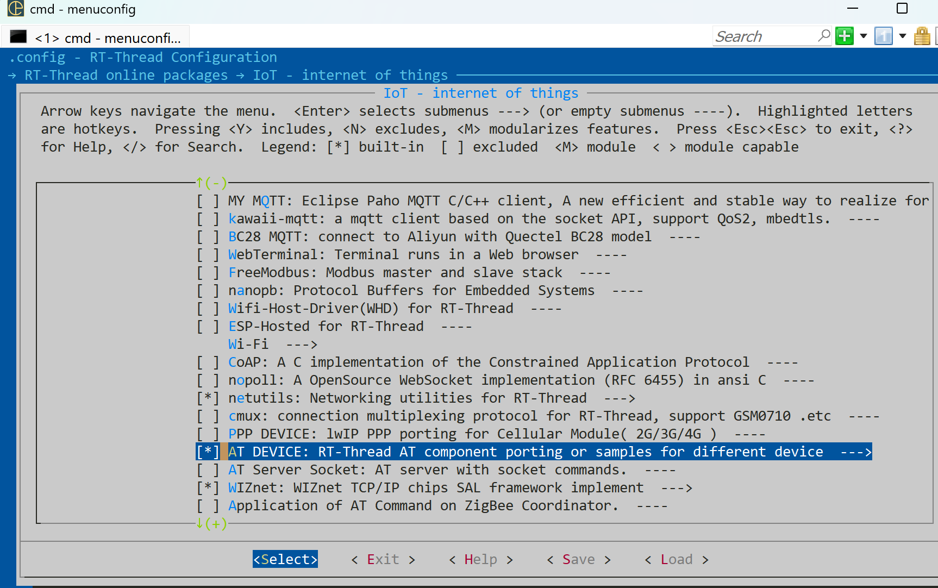Disable the netutils checkbox

coord(208,398)
